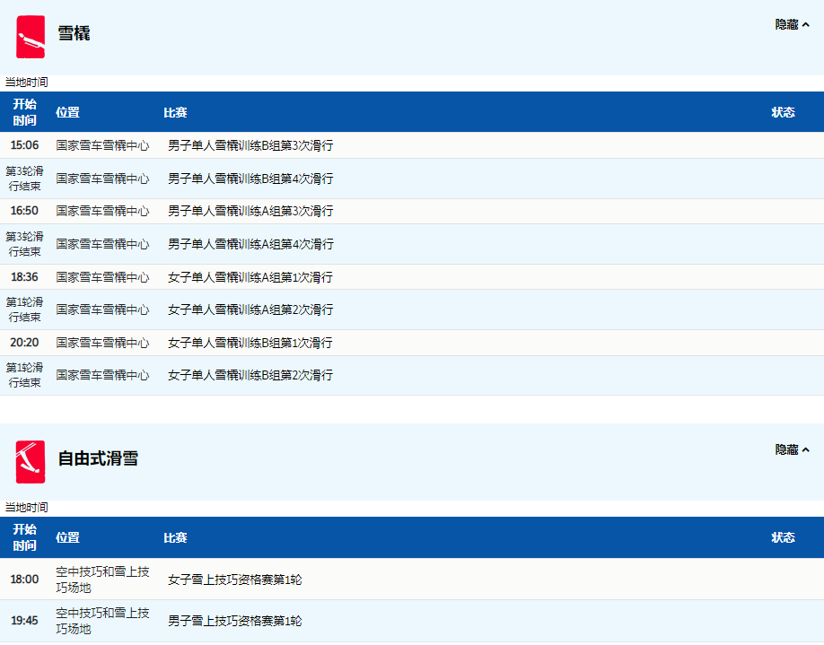Click 比赛 column header in freestyle skiing table
Viewport: 824px width, 645px height.
click(175, 537)
